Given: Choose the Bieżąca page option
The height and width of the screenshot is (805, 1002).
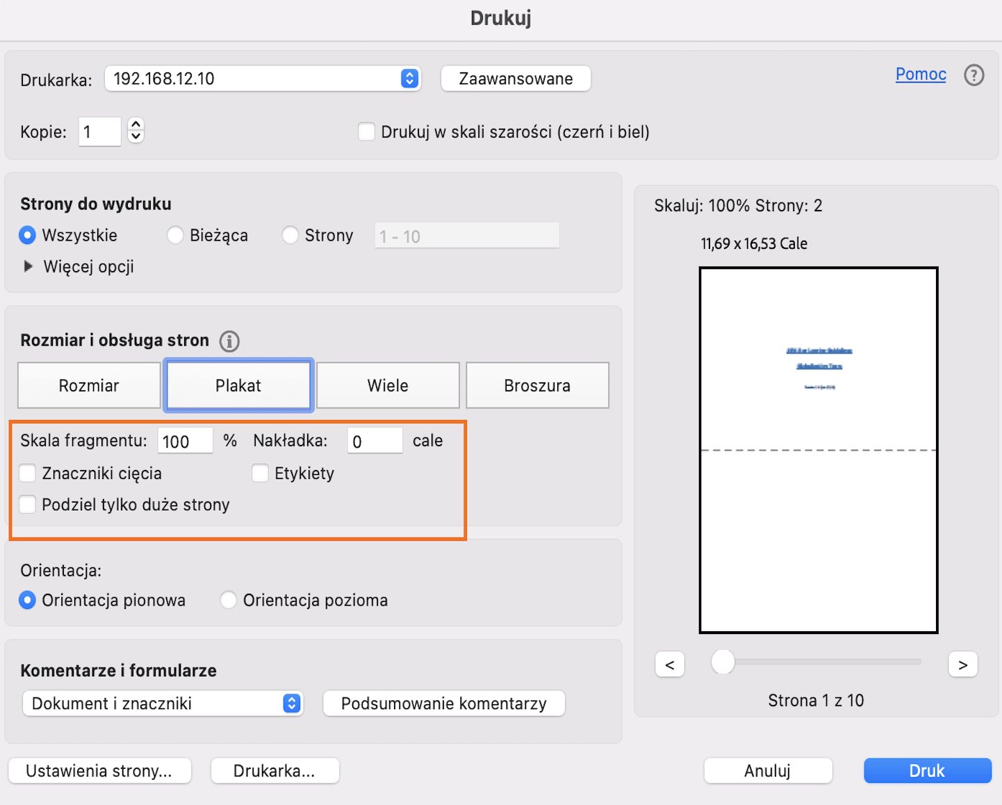Looking at the screenshot, I should point(175,236).
